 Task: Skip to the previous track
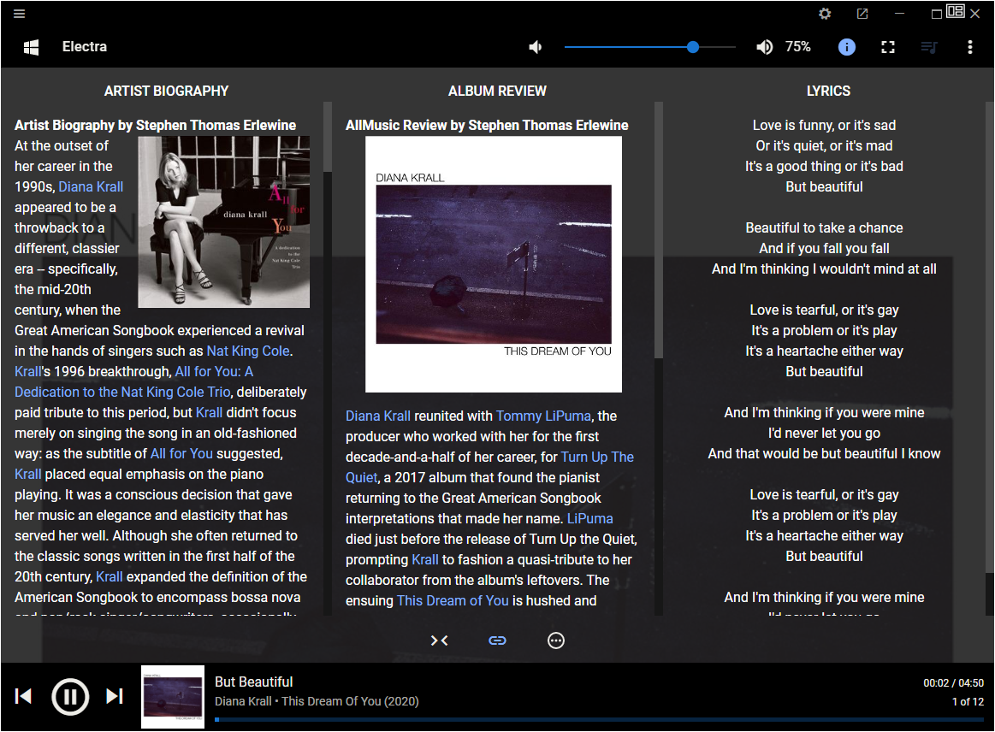pos(24,697)
